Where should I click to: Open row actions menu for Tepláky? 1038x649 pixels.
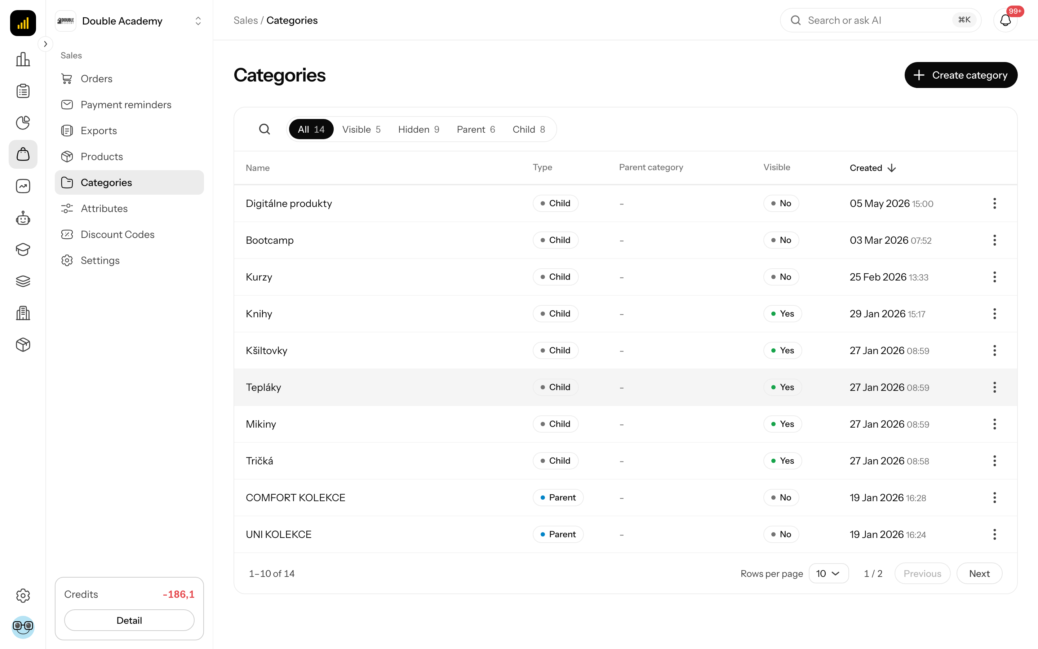pos(994,387)
